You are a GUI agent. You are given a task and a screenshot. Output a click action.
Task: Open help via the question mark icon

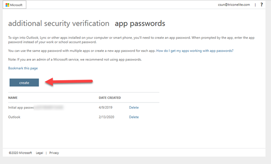pos(262,5)
